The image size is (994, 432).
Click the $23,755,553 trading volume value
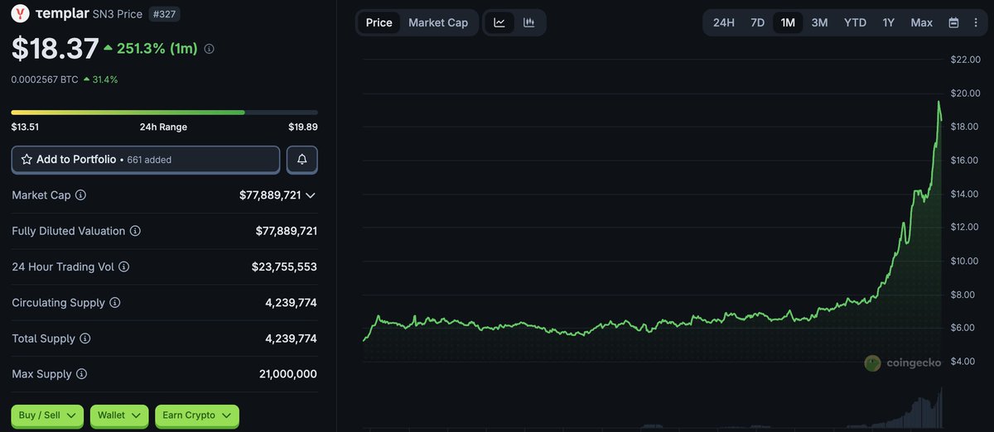pos(284,267)
